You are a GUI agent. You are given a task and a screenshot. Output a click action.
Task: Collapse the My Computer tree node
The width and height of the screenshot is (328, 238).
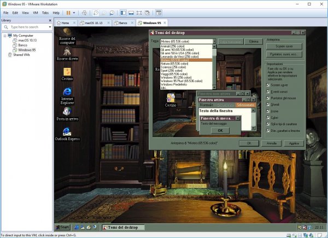coord(4,36)
